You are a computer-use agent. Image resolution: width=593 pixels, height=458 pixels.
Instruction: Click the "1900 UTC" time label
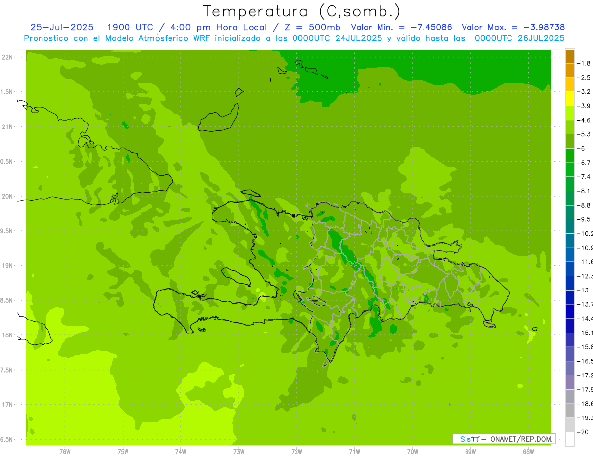point(131,27)
